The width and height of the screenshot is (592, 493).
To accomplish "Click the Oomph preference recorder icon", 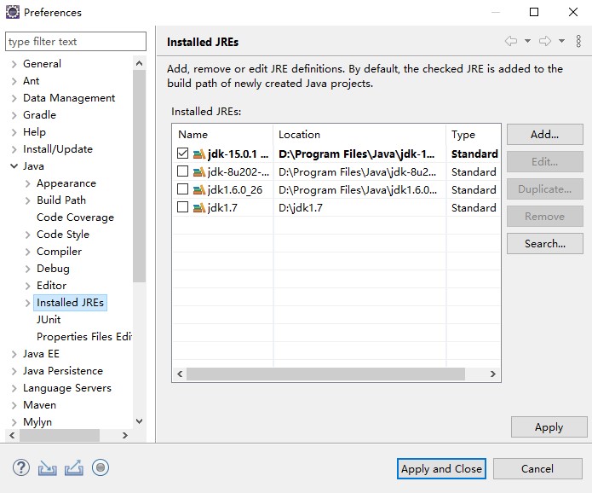I will [x=101, y=467].
